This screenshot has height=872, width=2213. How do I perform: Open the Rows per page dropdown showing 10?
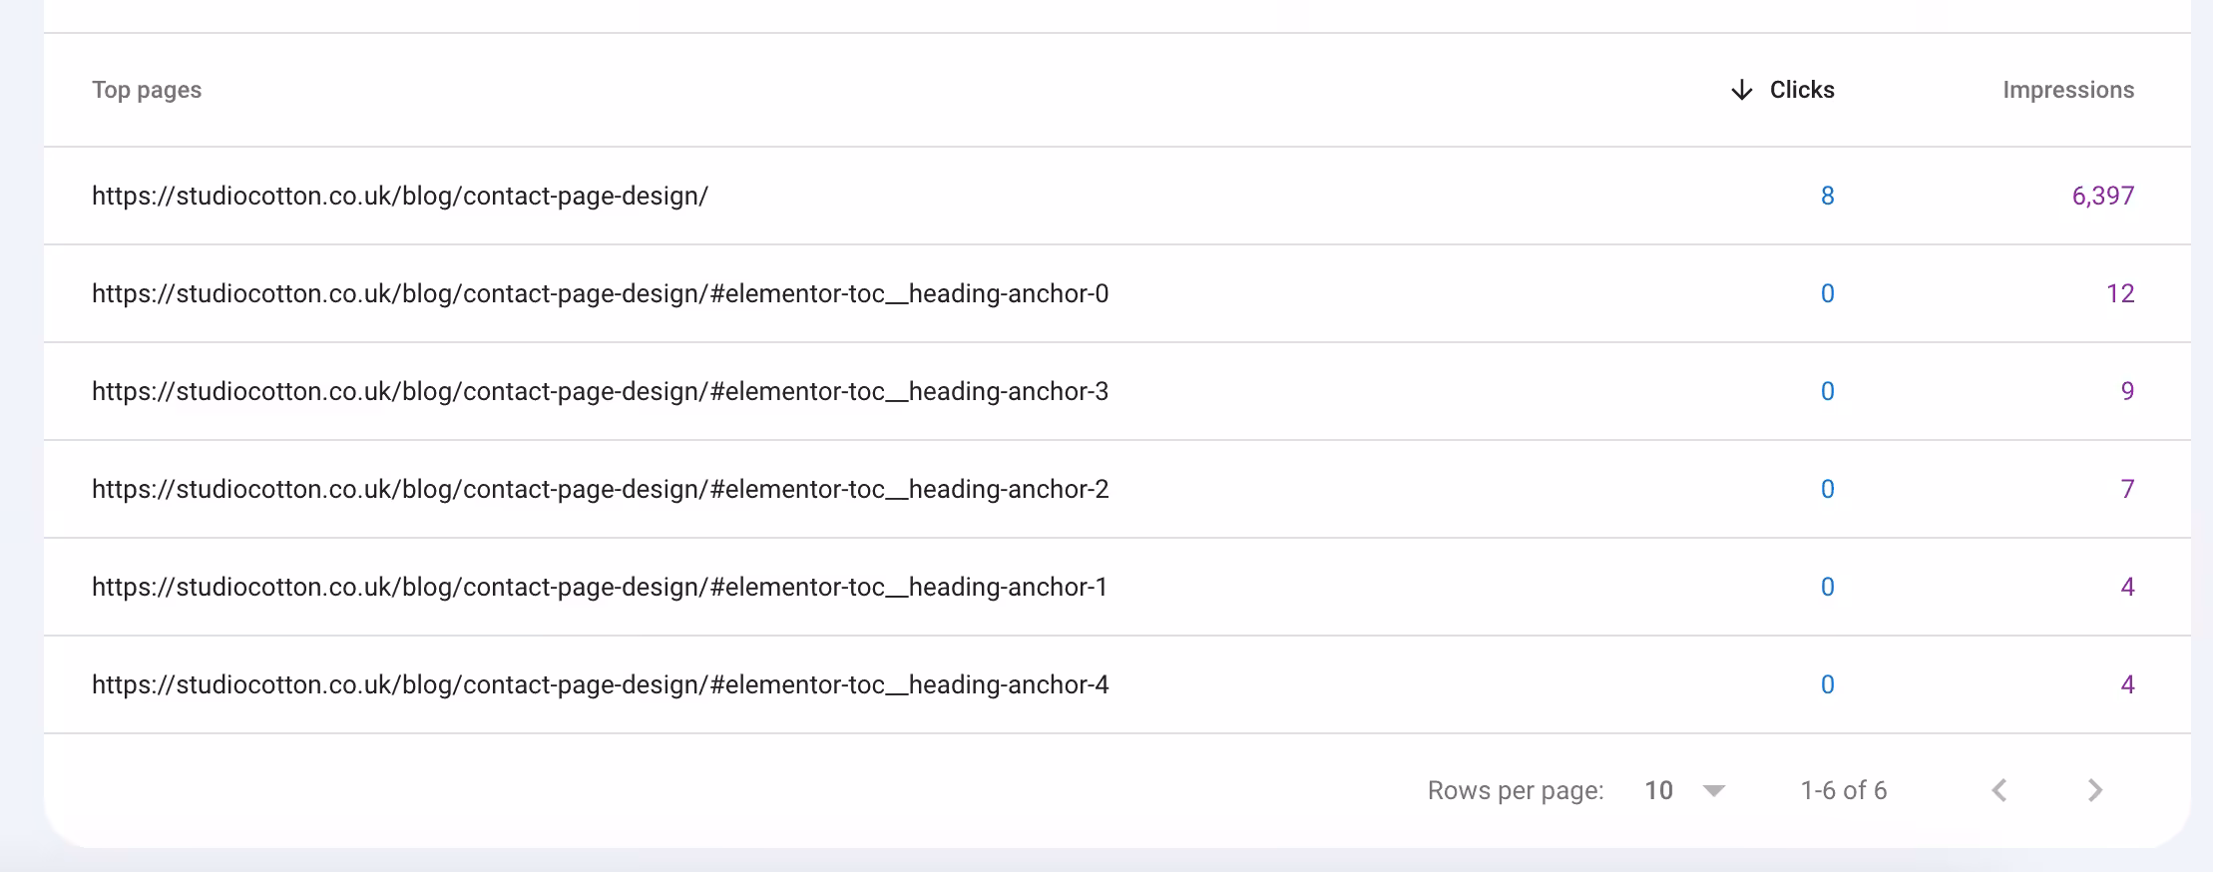[x=1684, y=790]
